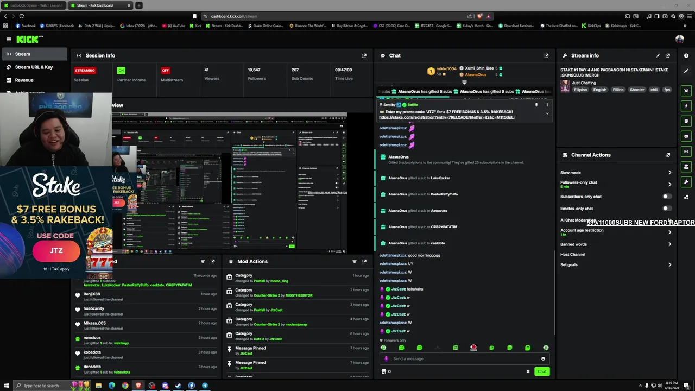Open chat settings gear icon
This screenshot has height=391, width=695.
528,371
